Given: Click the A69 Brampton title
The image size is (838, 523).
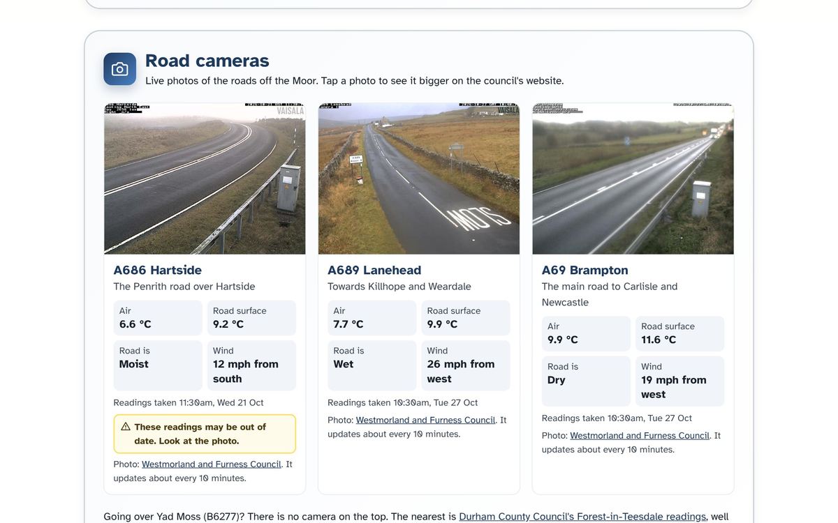Looking at the screenshot, I should (585, 270).
